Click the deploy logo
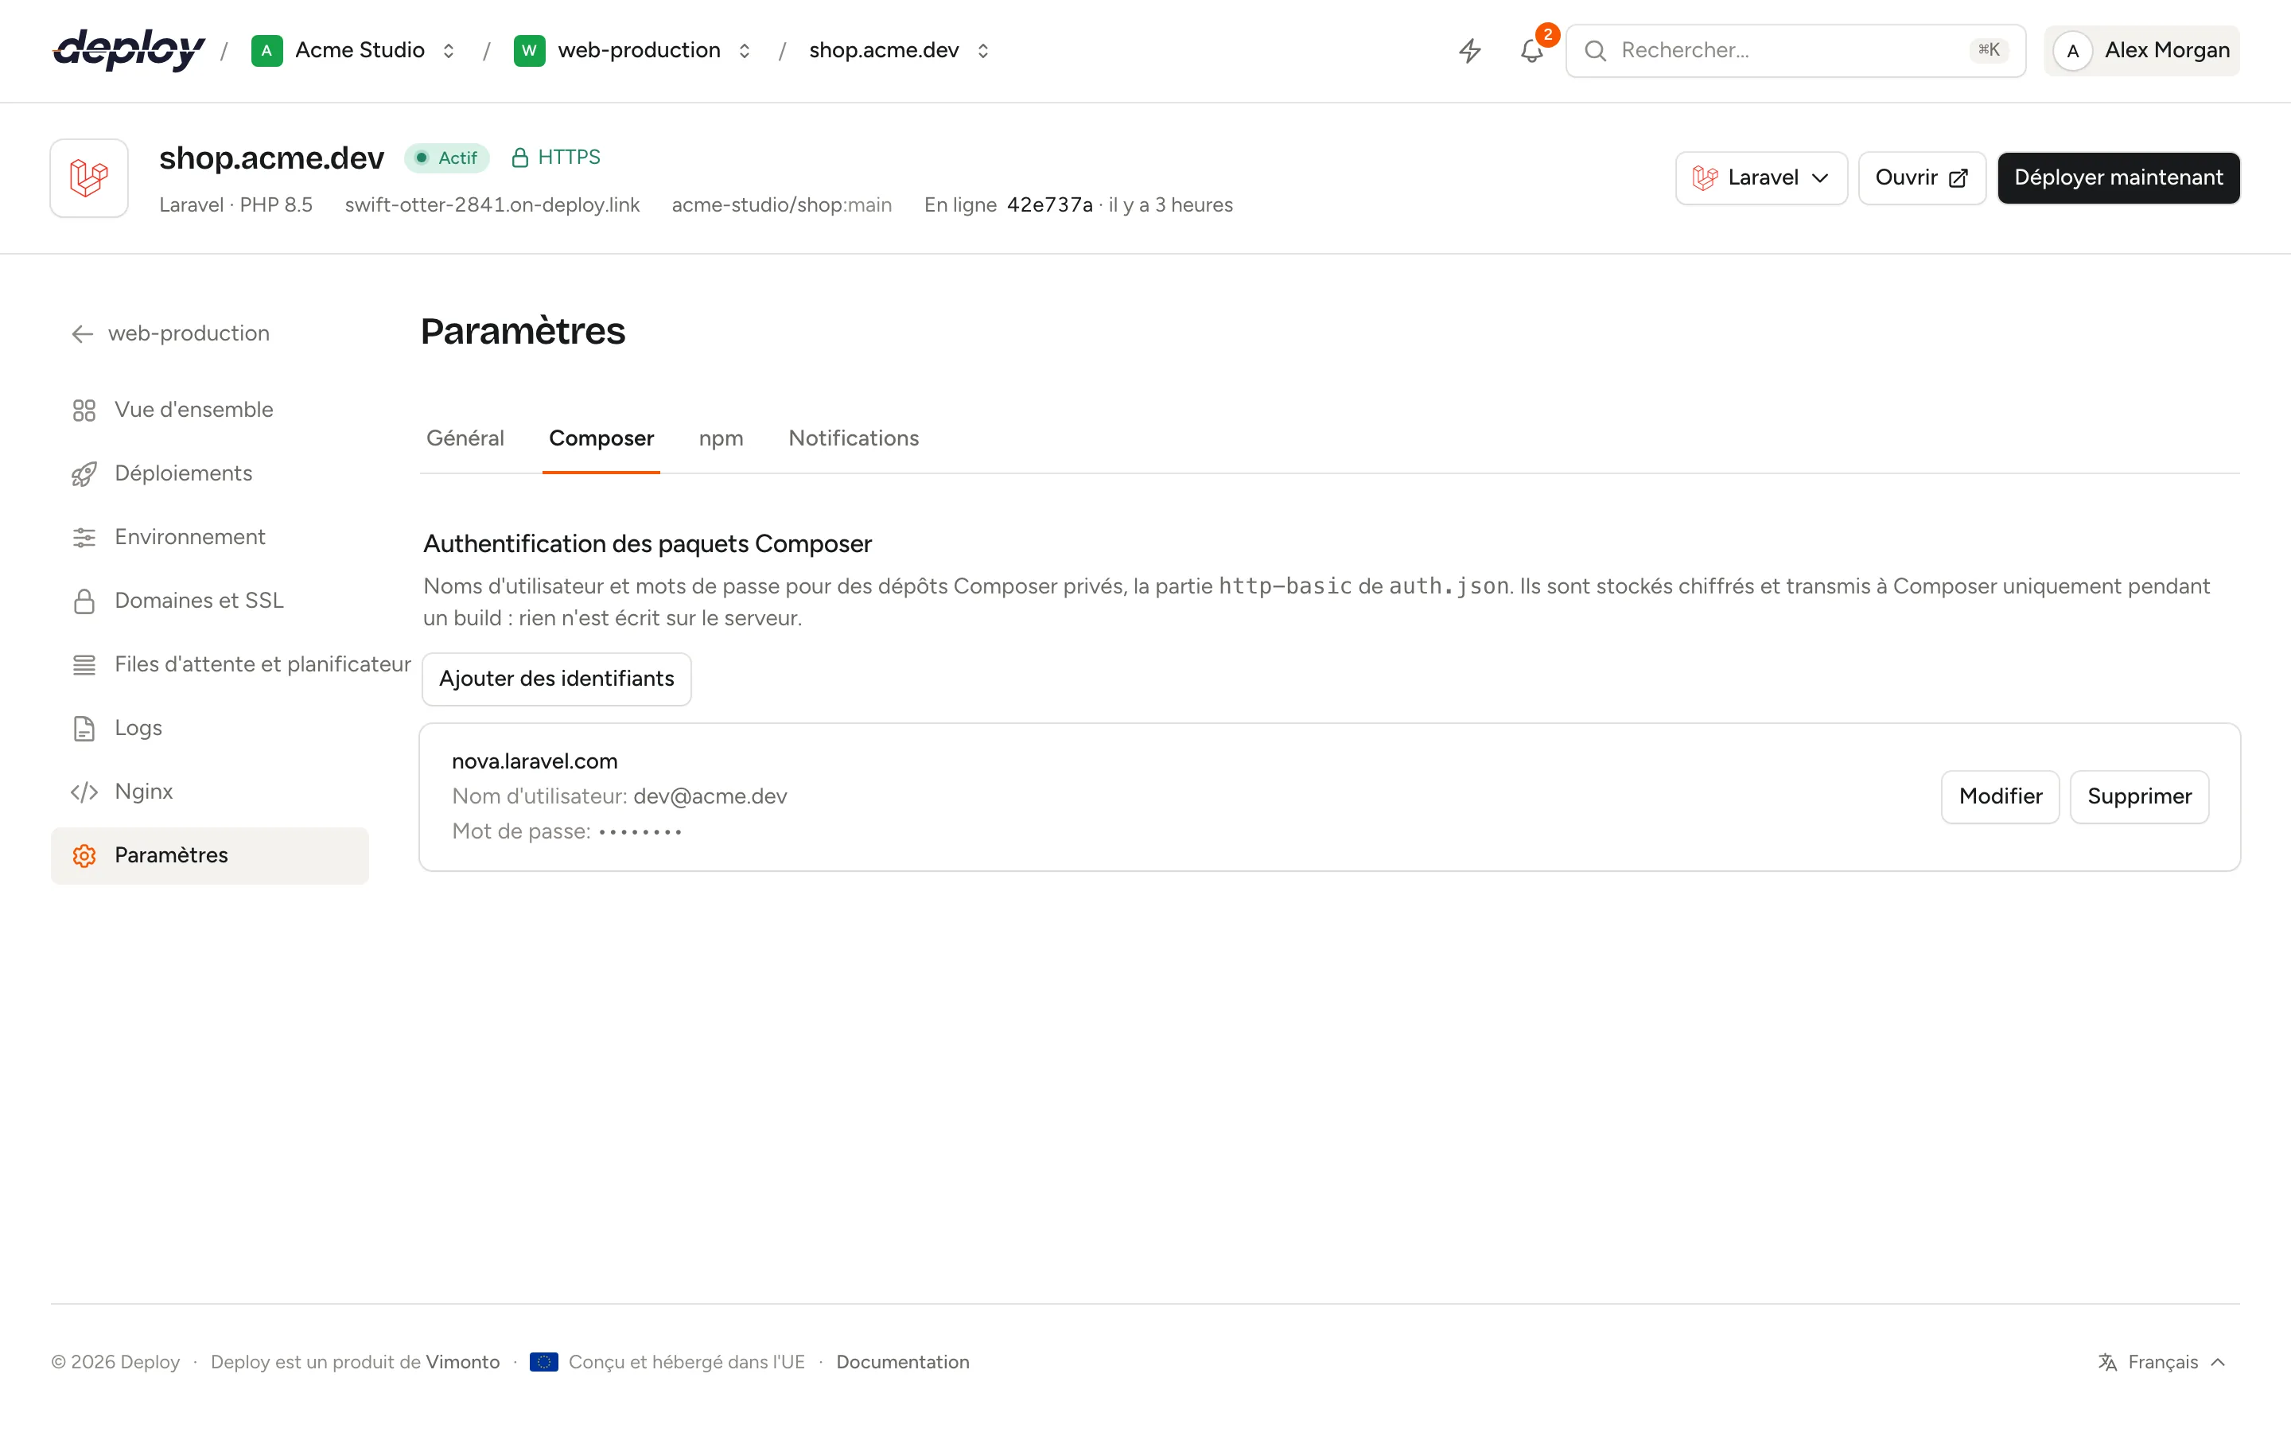The width and height of the screenshot is (2291, 1432). 129,50
